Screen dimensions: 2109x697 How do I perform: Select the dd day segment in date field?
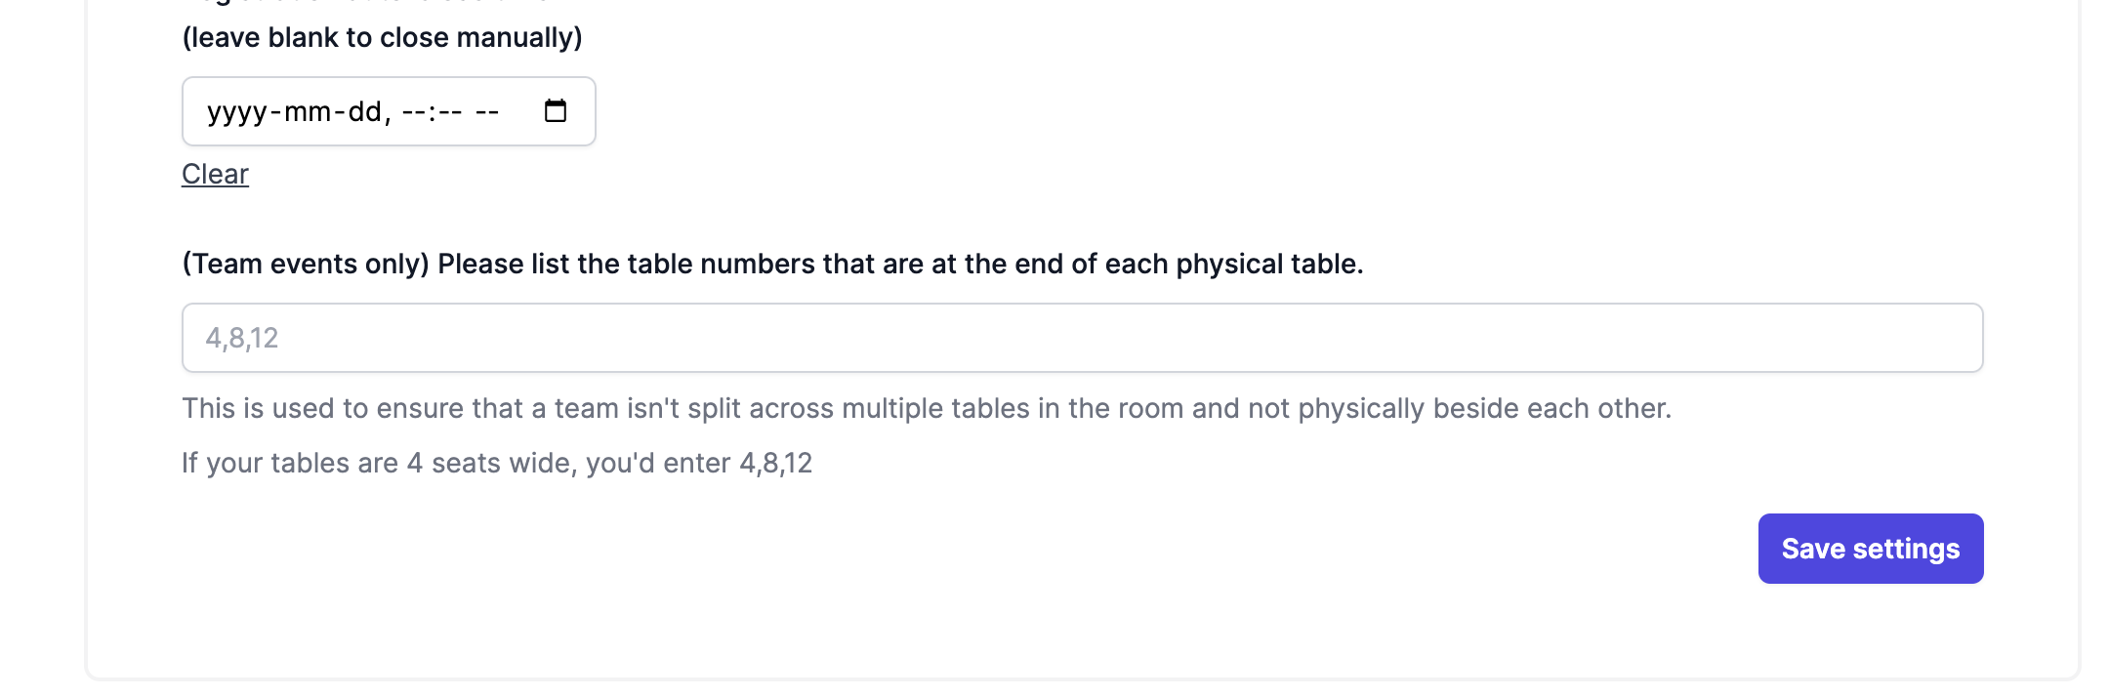tap(365, 112)
